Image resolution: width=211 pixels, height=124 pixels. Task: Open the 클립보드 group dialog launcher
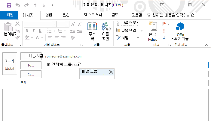click(20, 45)
